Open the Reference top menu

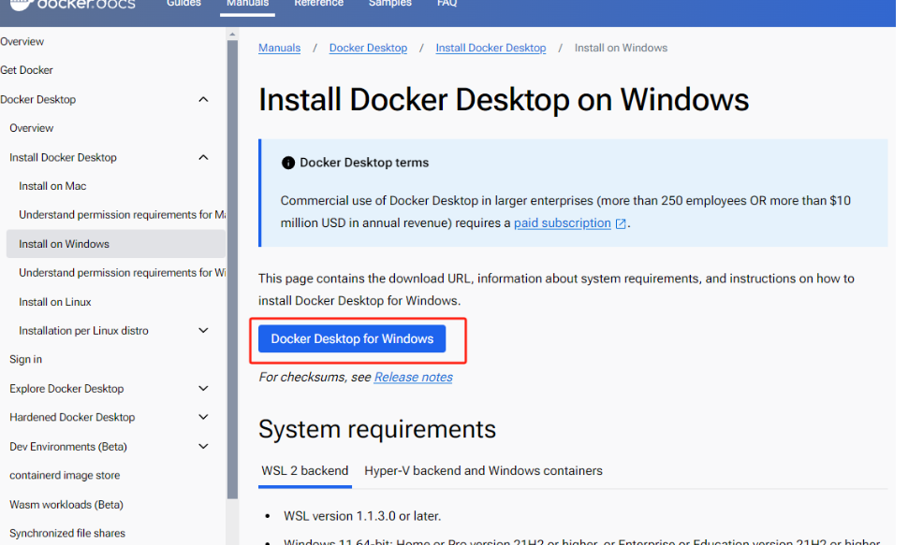point(318,4)
